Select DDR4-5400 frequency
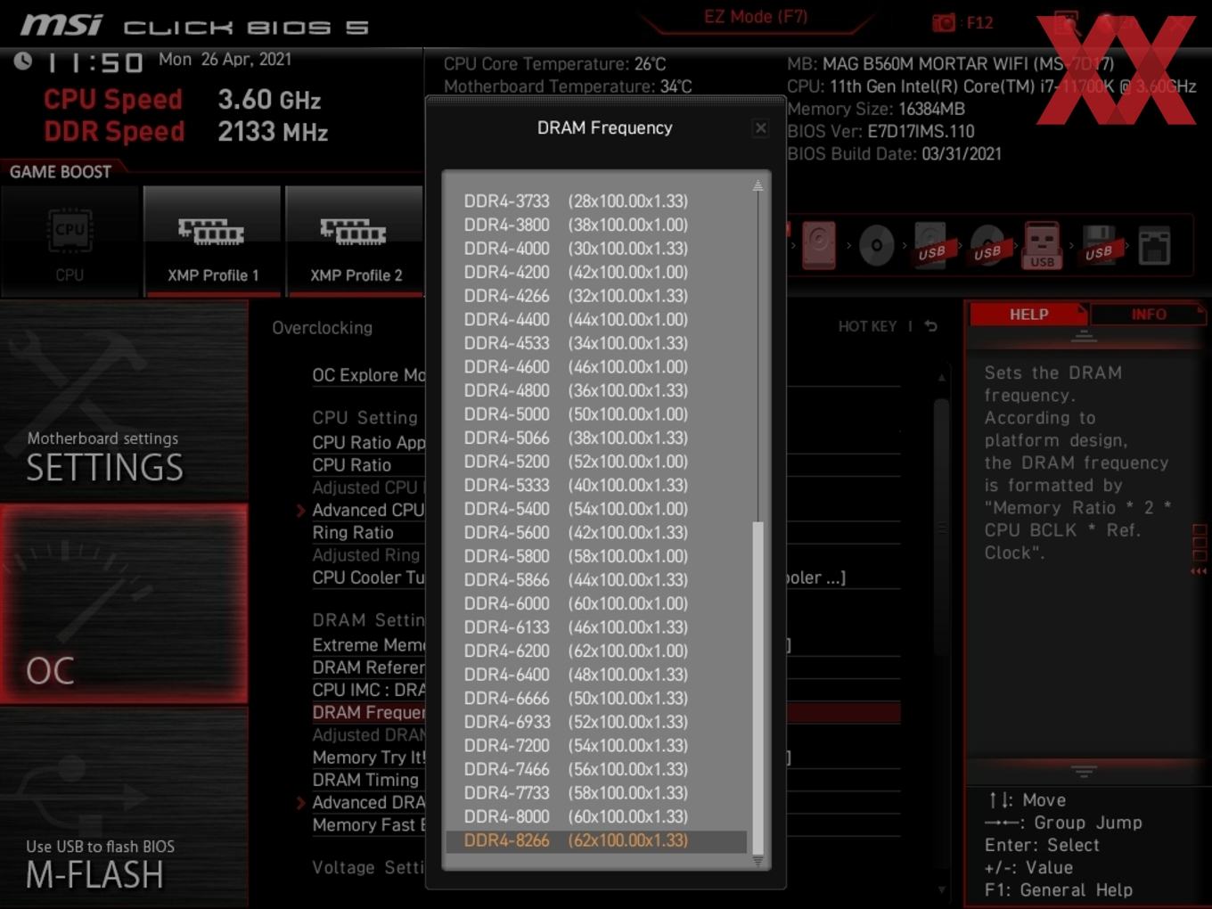 (x=596, y=509)
